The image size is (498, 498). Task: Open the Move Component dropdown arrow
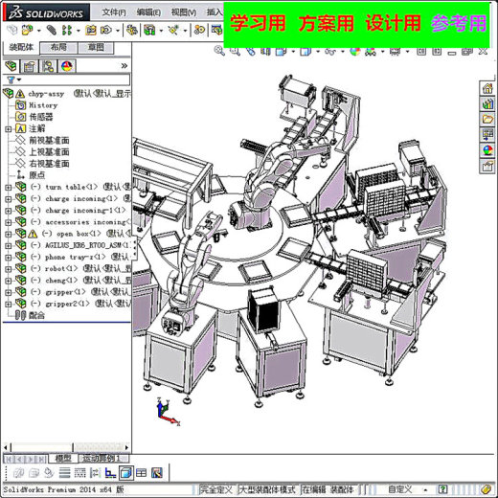118,31
